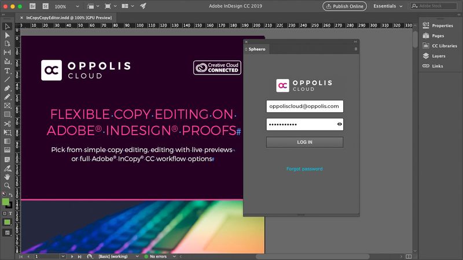Toggle formatting affects container
Screen dimensions: 463x260
[5, 213]
